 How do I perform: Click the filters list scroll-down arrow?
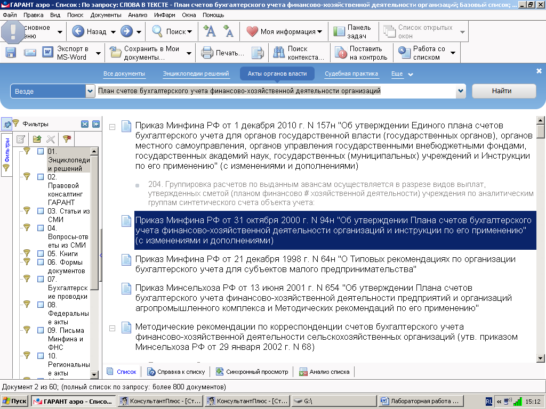click(x=94, y=374)
